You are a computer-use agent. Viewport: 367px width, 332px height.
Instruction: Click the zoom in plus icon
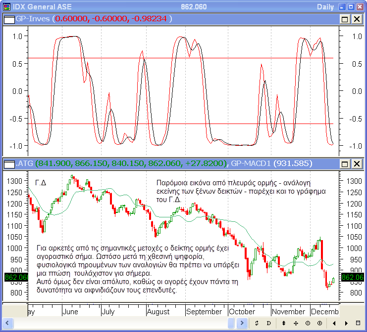point(319,323)
